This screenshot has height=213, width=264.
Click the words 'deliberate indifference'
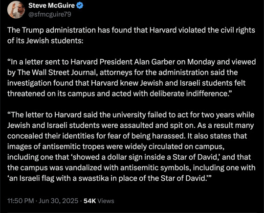(188, 94)
